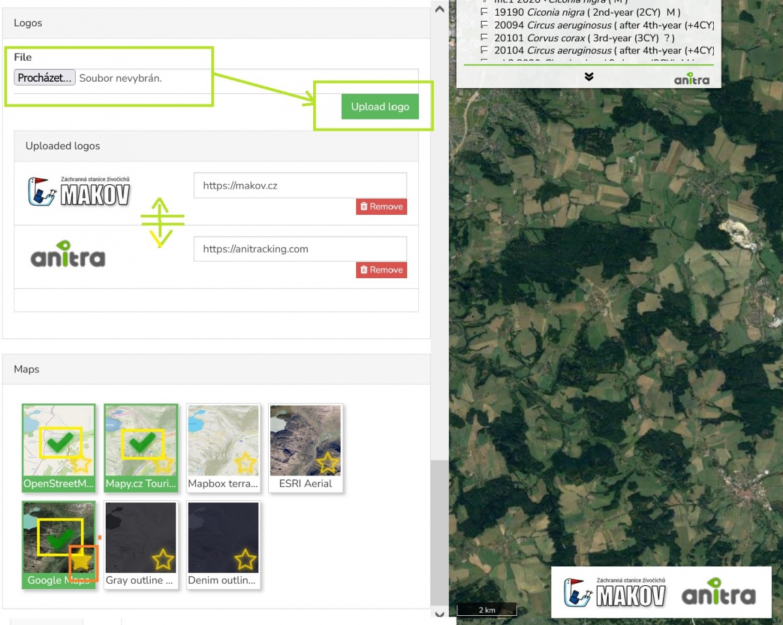Image resolution: width=783 pixels, height=625 pixels.
Task: Click the down arrow on the panel scrollbar
Action: [x=439, y=615]
